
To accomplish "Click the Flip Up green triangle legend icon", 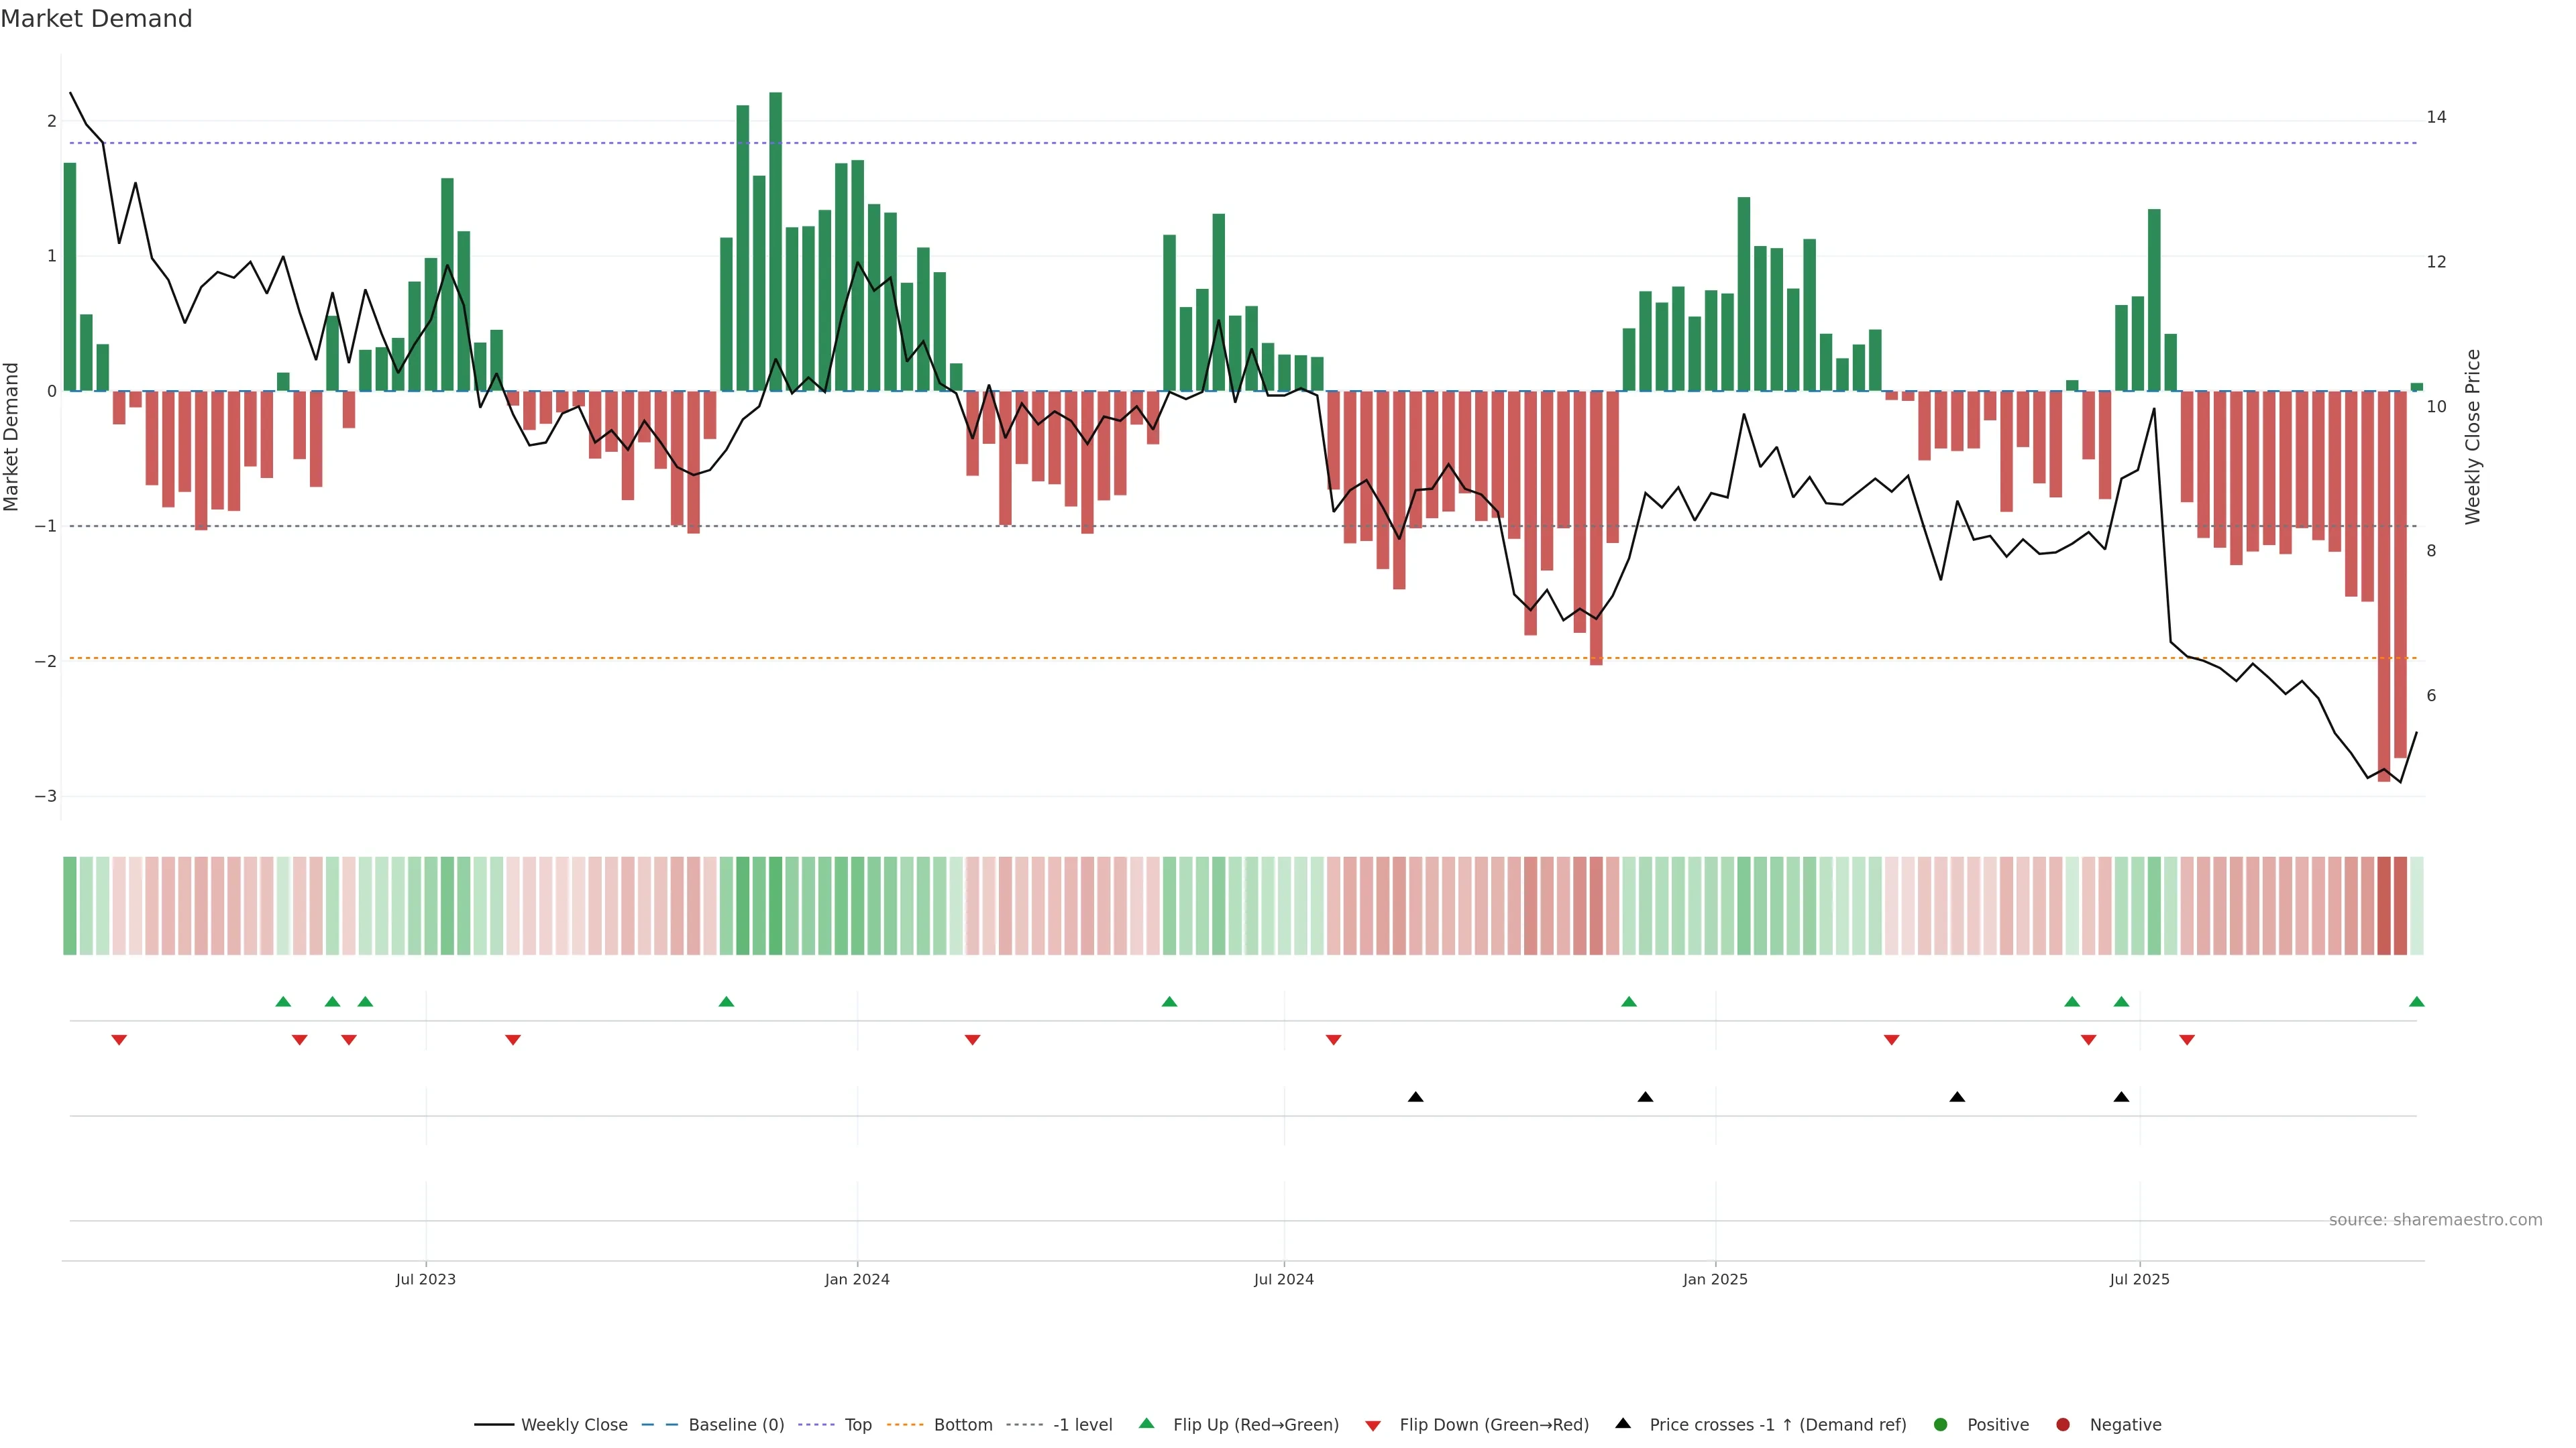I will 1147,1423.
